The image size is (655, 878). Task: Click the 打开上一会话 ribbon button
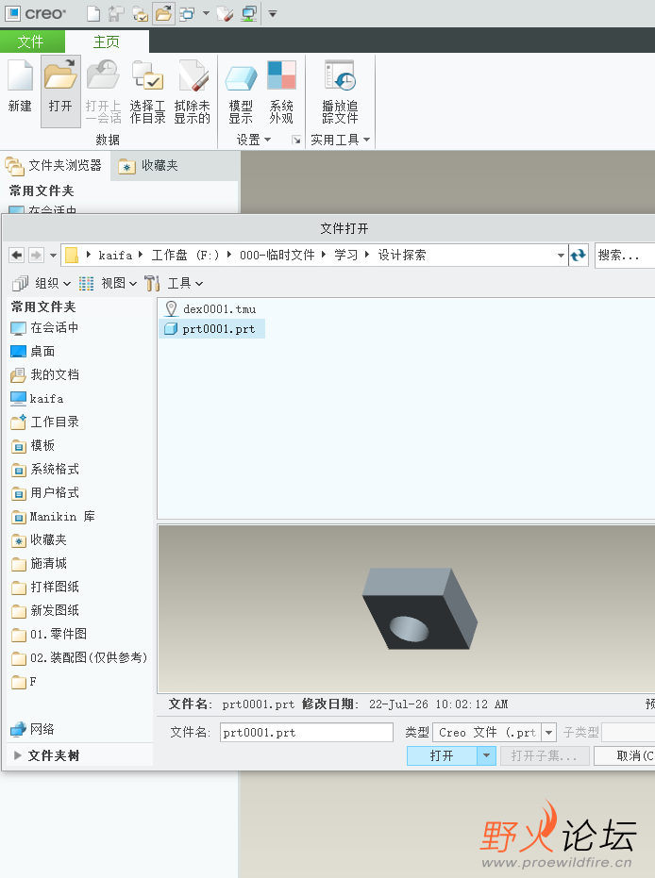(103, 91)
